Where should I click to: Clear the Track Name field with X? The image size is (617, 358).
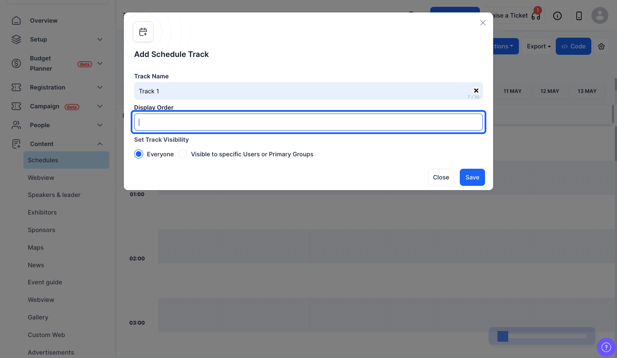coord(476,91)
